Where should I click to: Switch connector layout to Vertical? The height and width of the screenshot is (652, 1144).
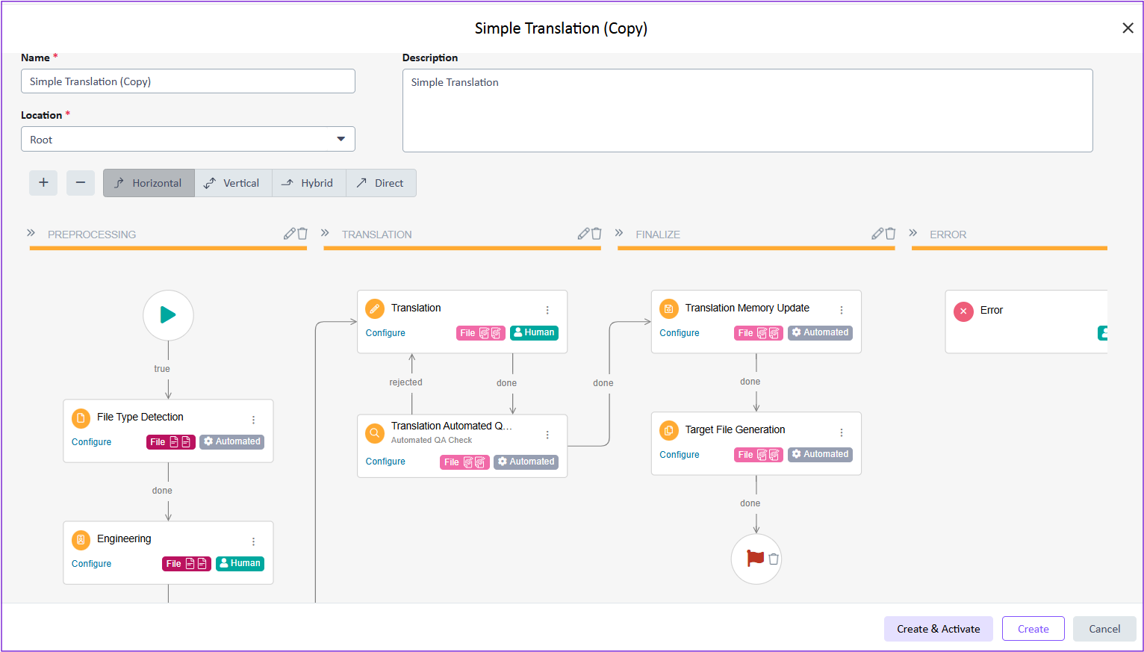point(233,183)
